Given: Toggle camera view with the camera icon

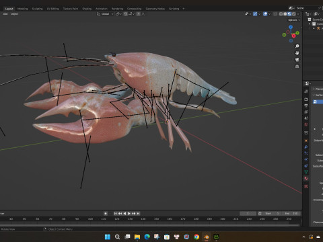Looking at the screenshot, I should [x=297, y=60].
